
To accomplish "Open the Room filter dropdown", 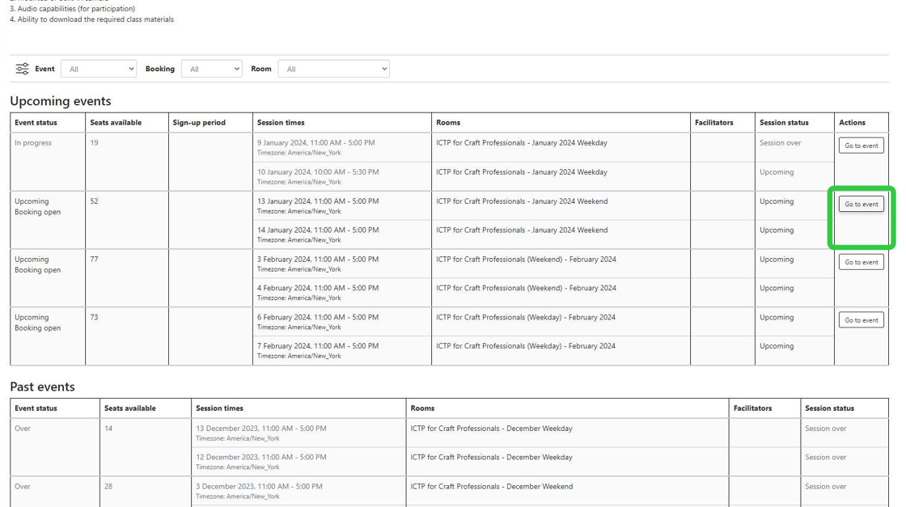I will coord(333,69).
